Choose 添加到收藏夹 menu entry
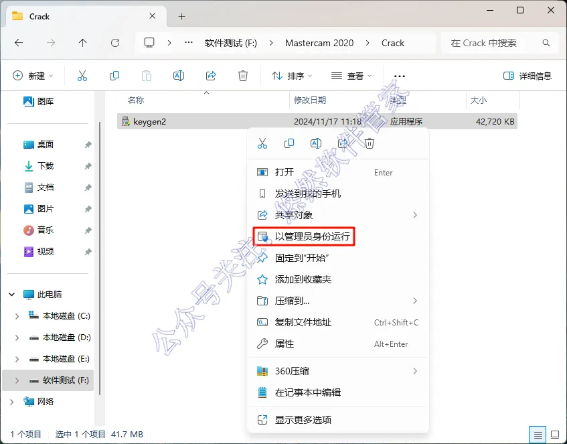The height and width of the screenshot is (444, 567). (338, 279)
